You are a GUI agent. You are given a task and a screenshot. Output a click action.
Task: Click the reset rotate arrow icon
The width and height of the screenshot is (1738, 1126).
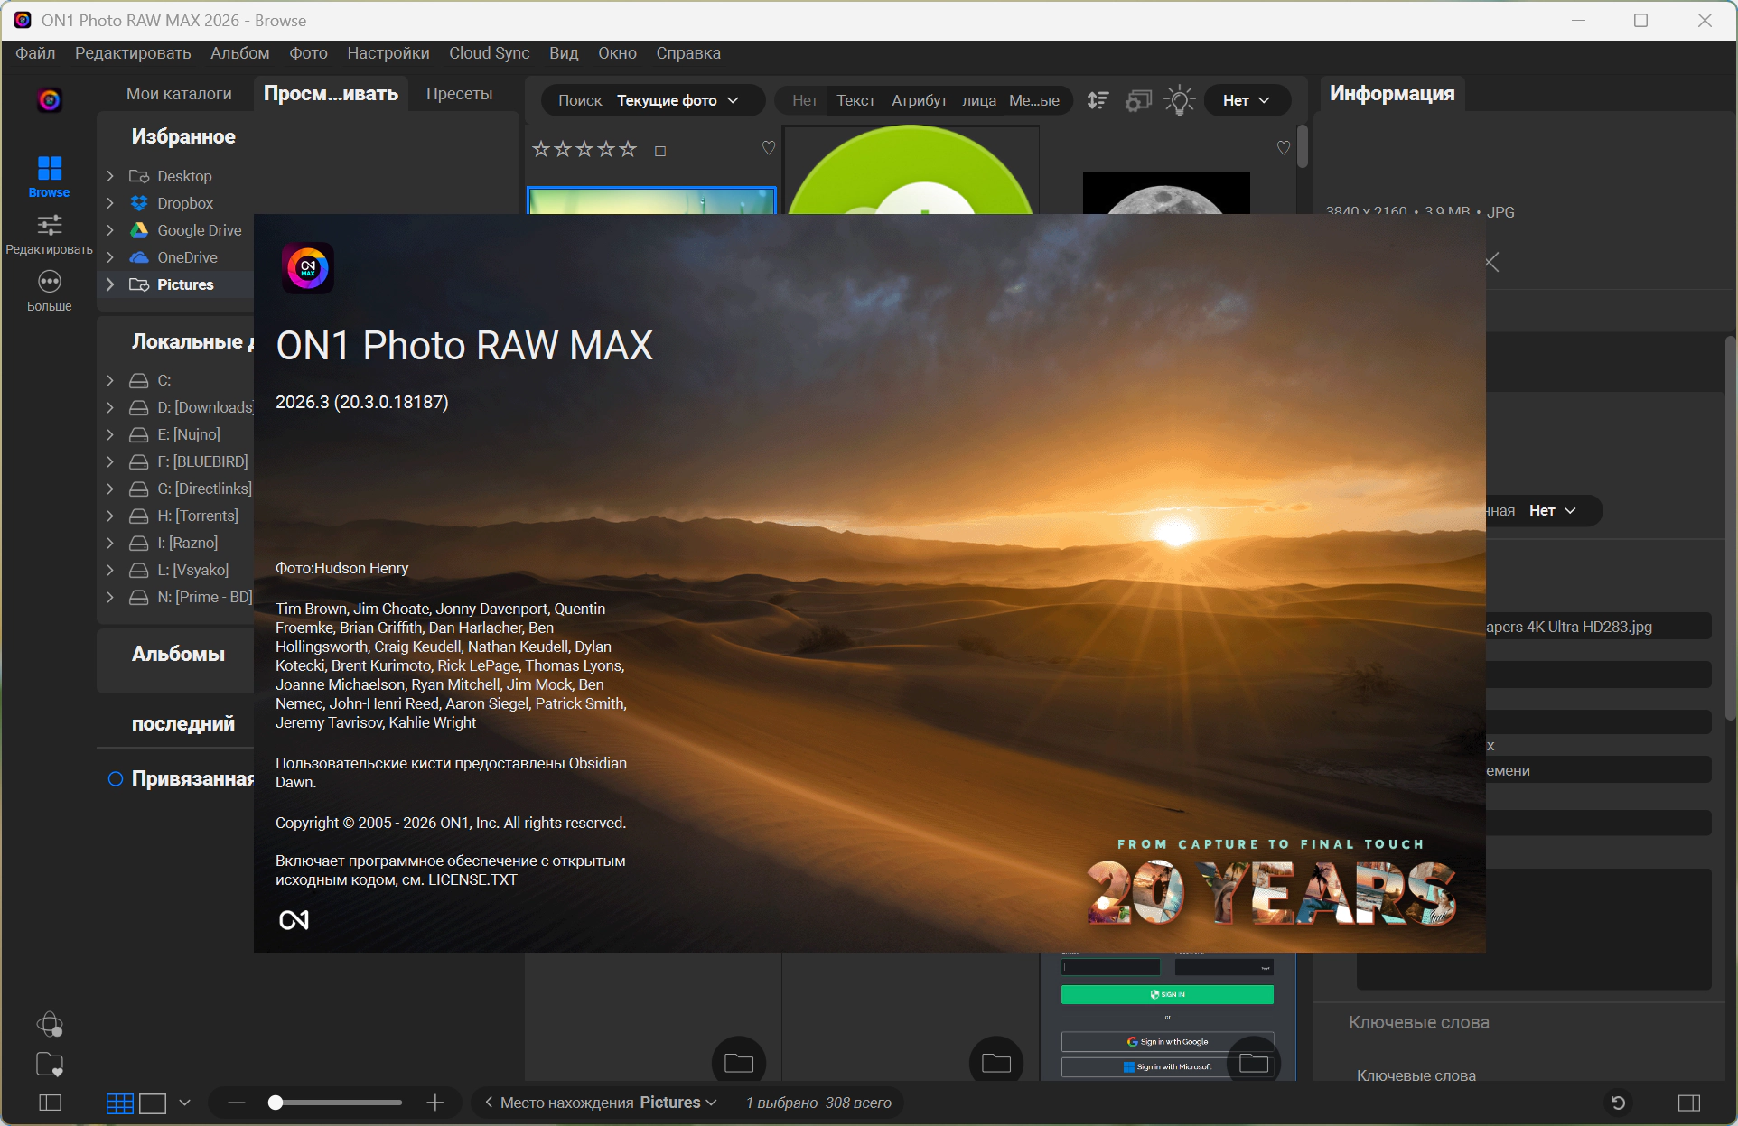click(x=1618, y=1103)
